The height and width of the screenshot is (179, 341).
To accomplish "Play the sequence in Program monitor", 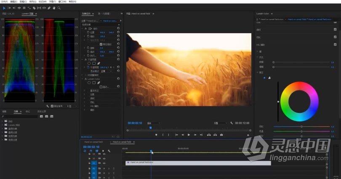I will (189, 135).
